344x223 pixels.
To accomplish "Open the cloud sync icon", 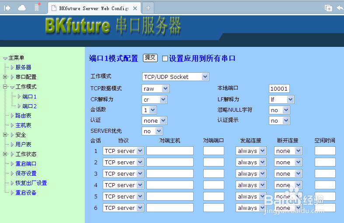I will point(22,8).
